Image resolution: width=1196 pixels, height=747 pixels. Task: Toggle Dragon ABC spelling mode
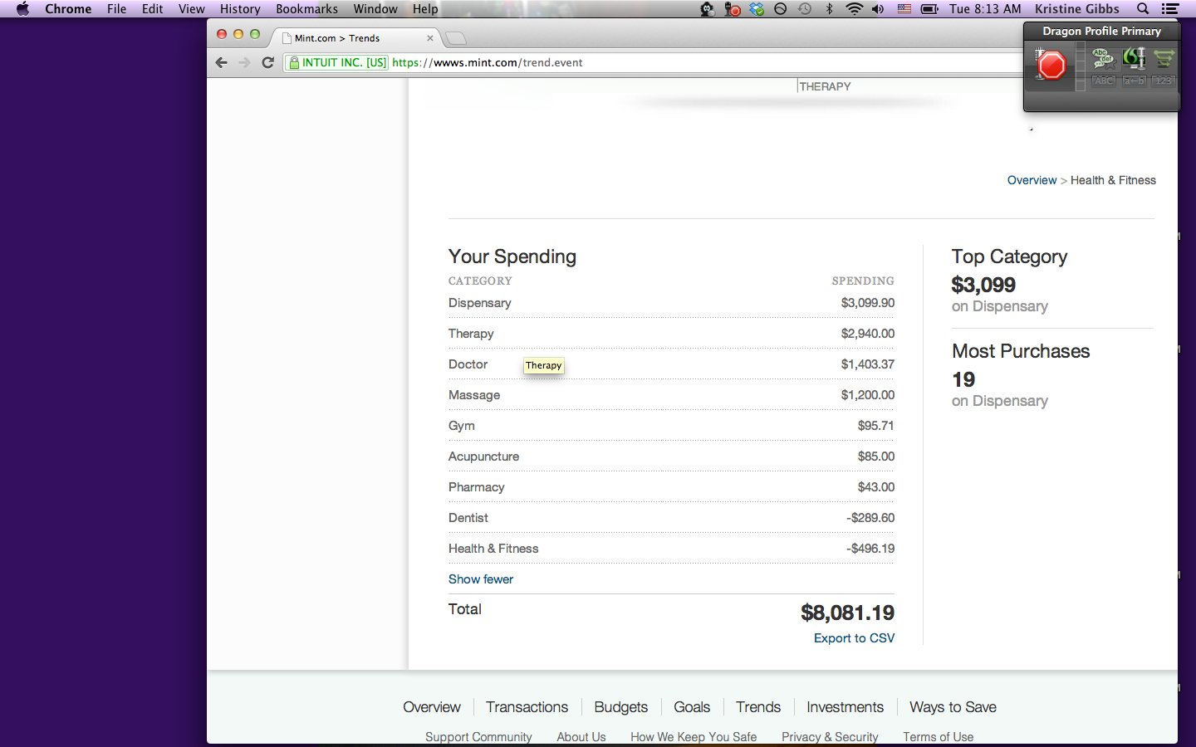[1104, 81]
